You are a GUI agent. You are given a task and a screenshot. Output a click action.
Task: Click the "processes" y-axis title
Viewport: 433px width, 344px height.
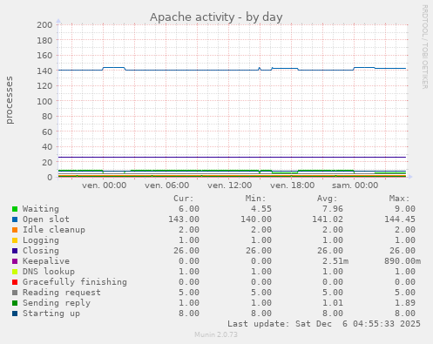tap(10, 100)
